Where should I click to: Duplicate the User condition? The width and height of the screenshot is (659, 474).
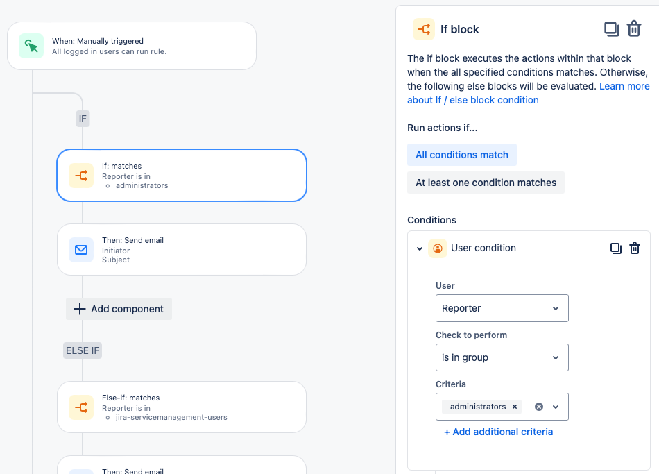pyautogui.click(x=615, y=248)
